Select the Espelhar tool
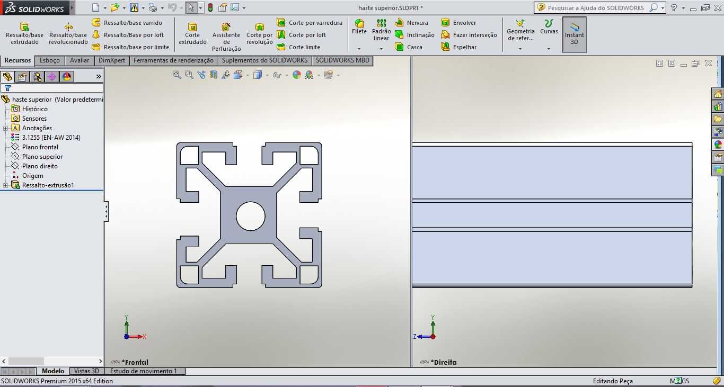The height and width of the screenshot is (387, 724). point(458,47)
